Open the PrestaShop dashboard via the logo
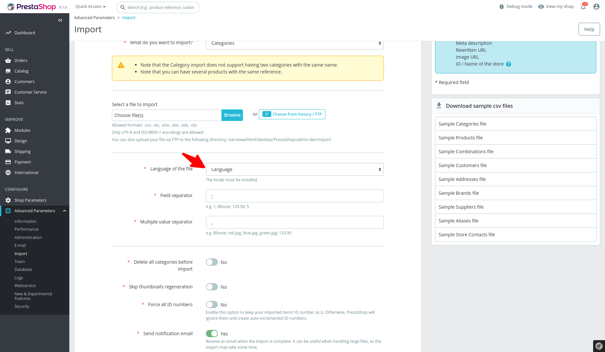The width and height of the screenshot is (605, 352). click(x=32, y=6)
